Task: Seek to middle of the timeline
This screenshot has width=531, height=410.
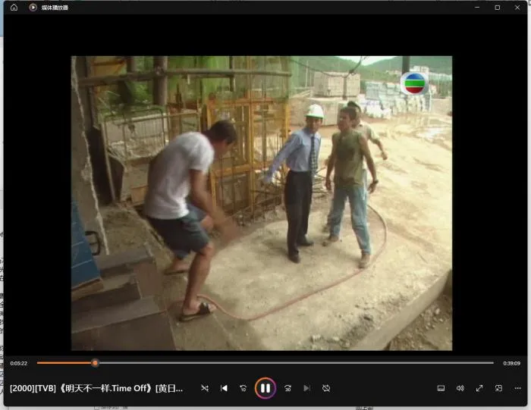Action: pyautogui.click(x=265, y=363)
